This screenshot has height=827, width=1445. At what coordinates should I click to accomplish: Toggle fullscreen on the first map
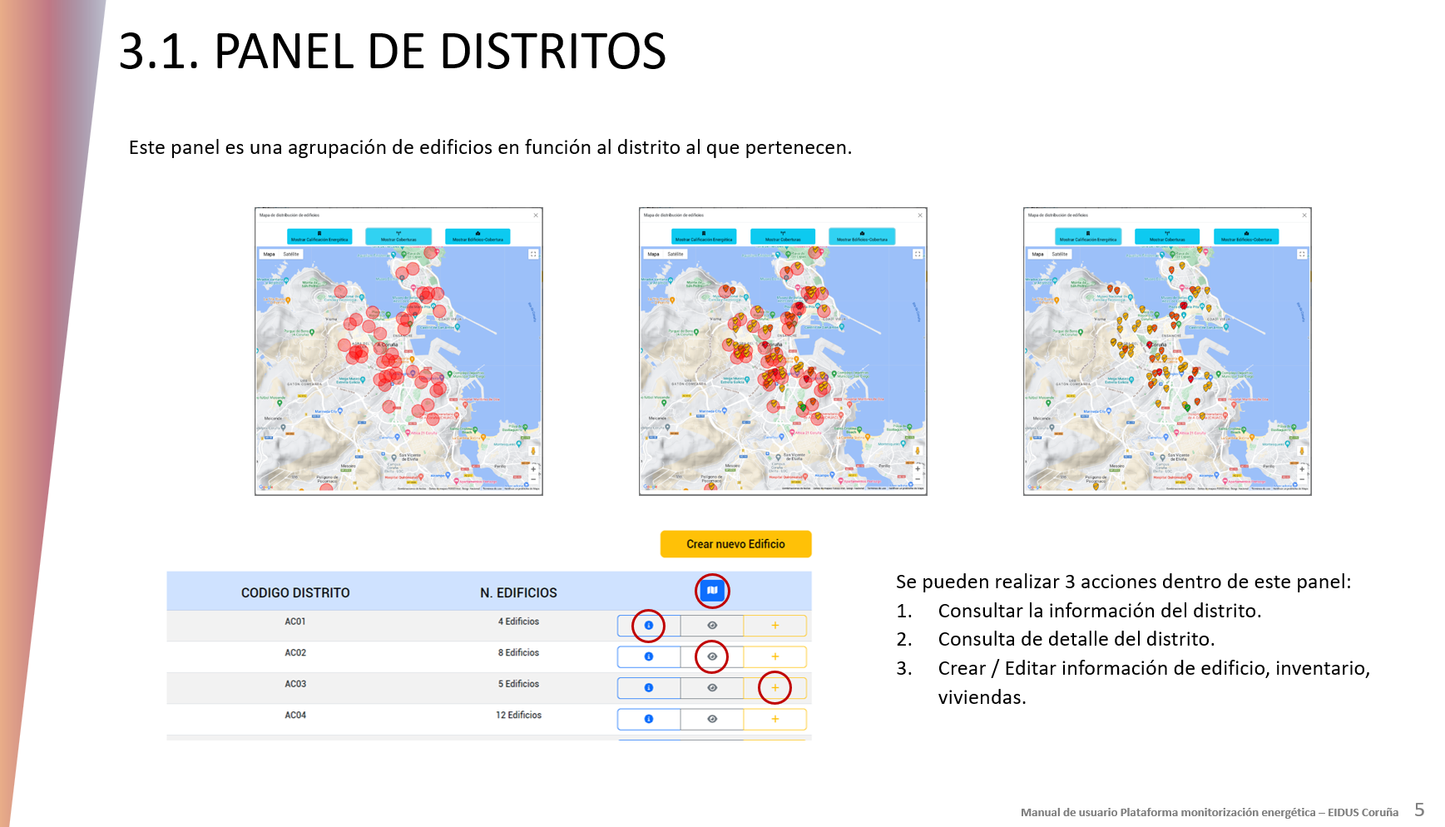533,255
